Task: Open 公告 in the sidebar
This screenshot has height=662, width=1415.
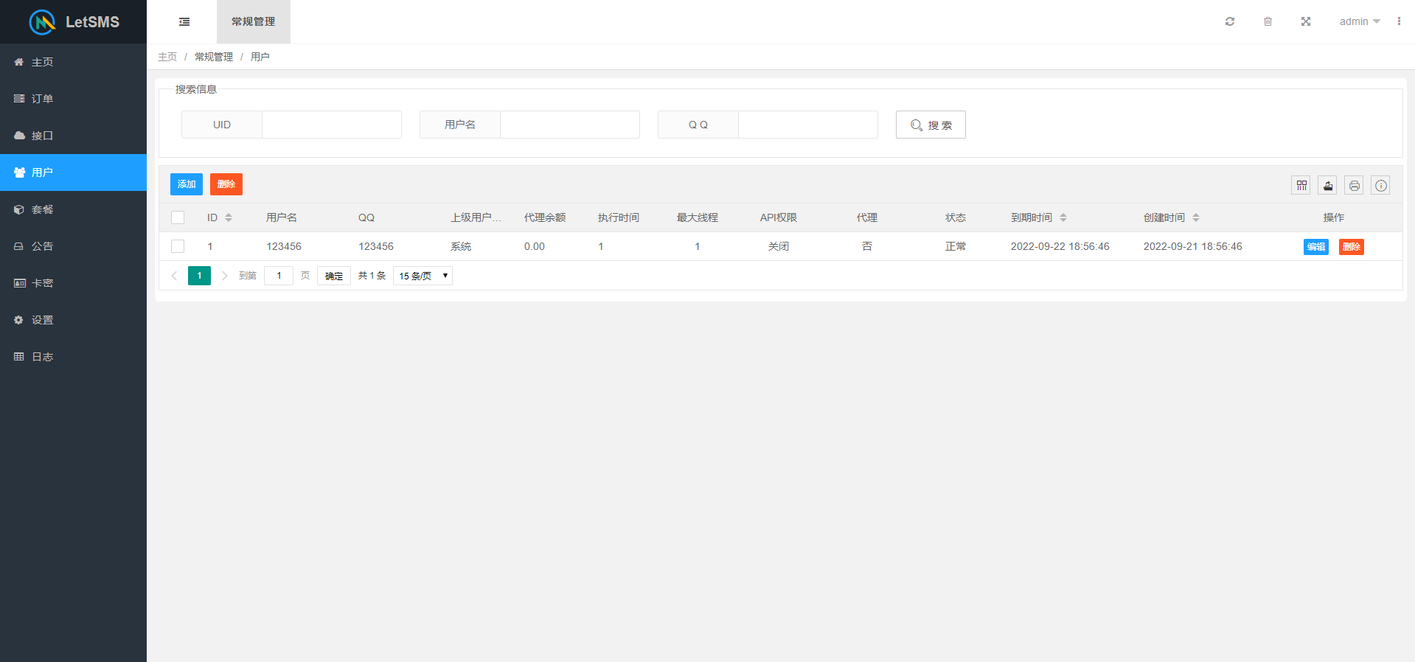Action: [73, 246]
